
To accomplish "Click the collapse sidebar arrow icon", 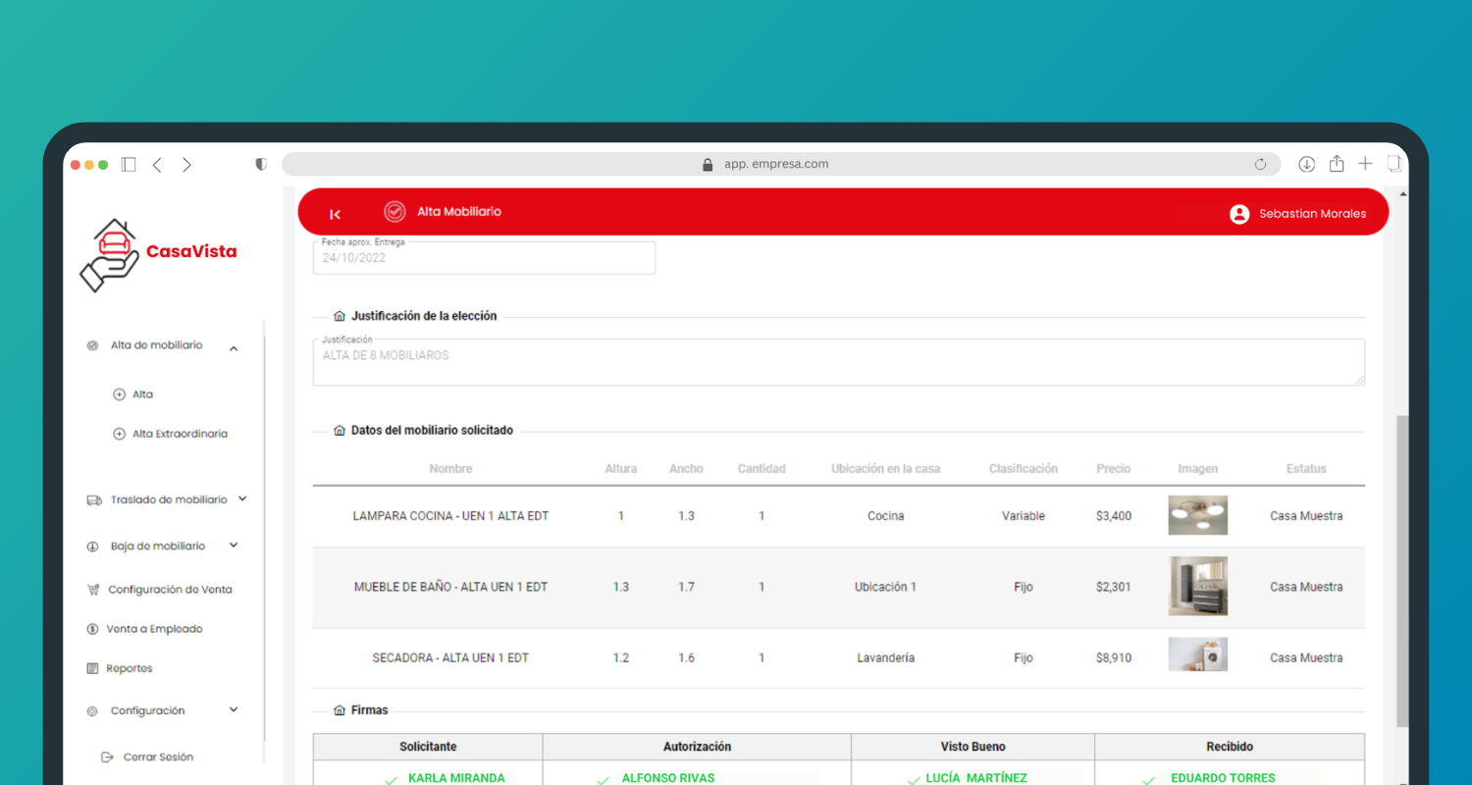I will tap(335, 214).
